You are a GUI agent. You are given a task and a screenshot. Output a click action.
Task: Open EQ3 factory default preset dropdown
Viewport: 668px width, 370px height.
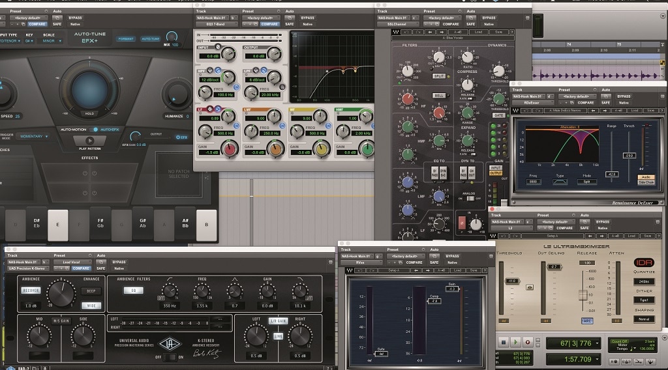coord(261,18)
